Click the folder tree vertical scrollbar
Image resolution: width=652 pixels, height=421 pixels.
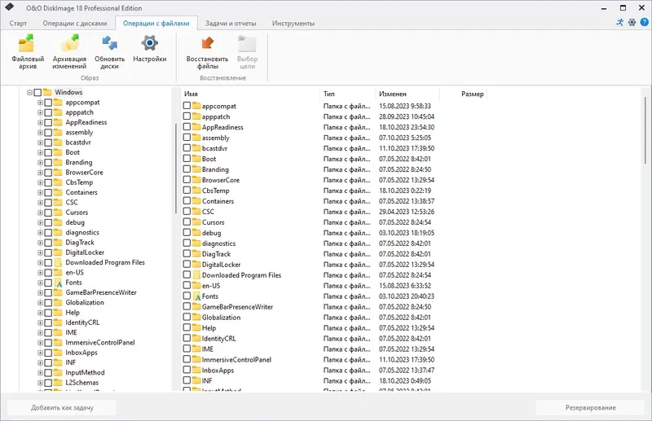click(175, 169)
